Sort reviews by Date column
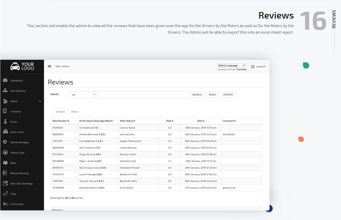Image resolution: width=341 pixels, height=220 pixels. pos(200,121)
